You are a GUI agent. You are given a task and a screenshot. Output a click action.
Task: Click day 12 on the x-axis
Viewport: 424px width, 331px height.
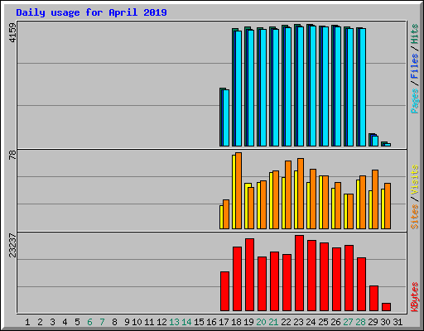161,322
